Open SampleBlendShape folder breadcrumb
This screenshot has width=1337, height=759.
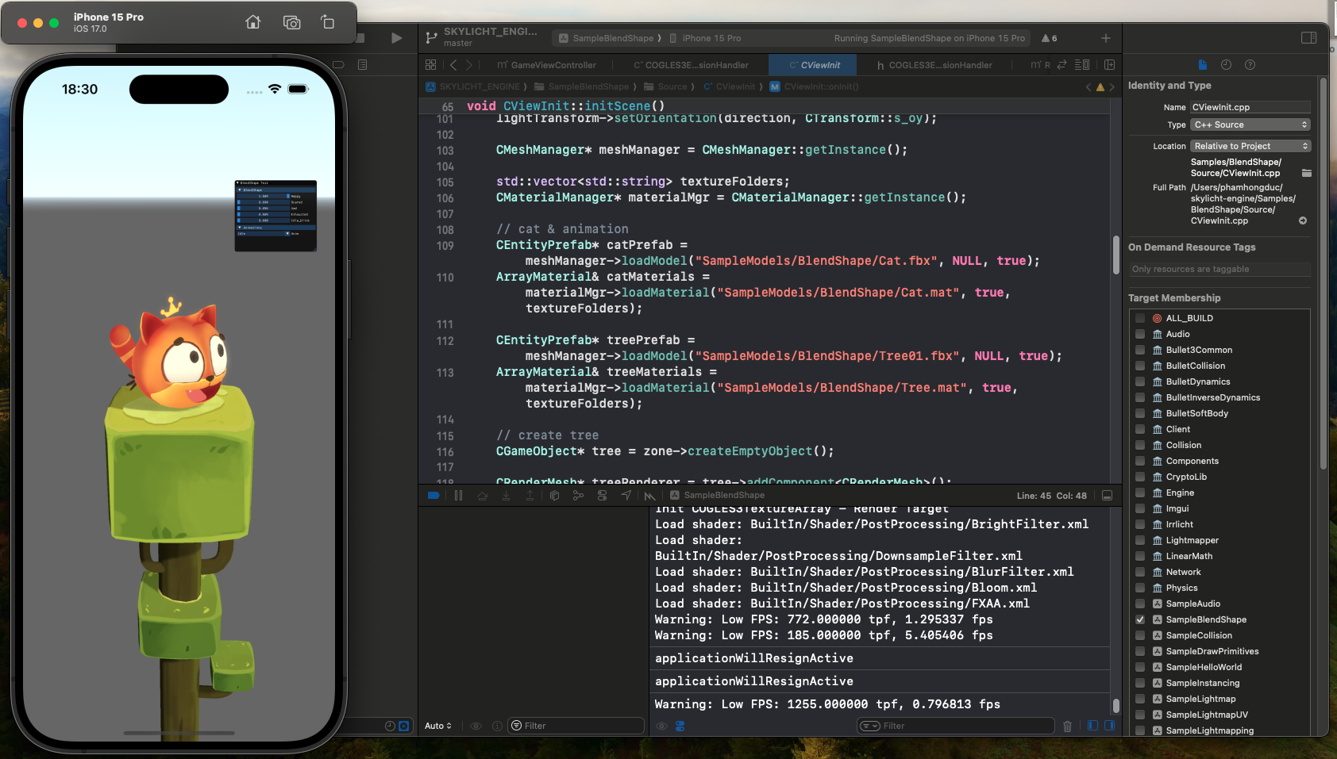click(581, 86)
